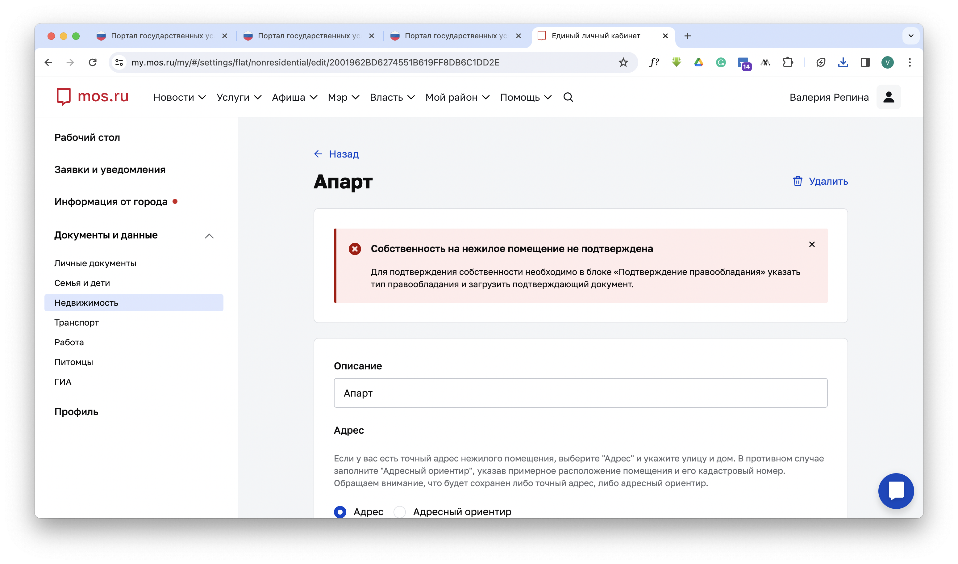Open ГИА section
The image size is (958, 564).
pos(63,382)
